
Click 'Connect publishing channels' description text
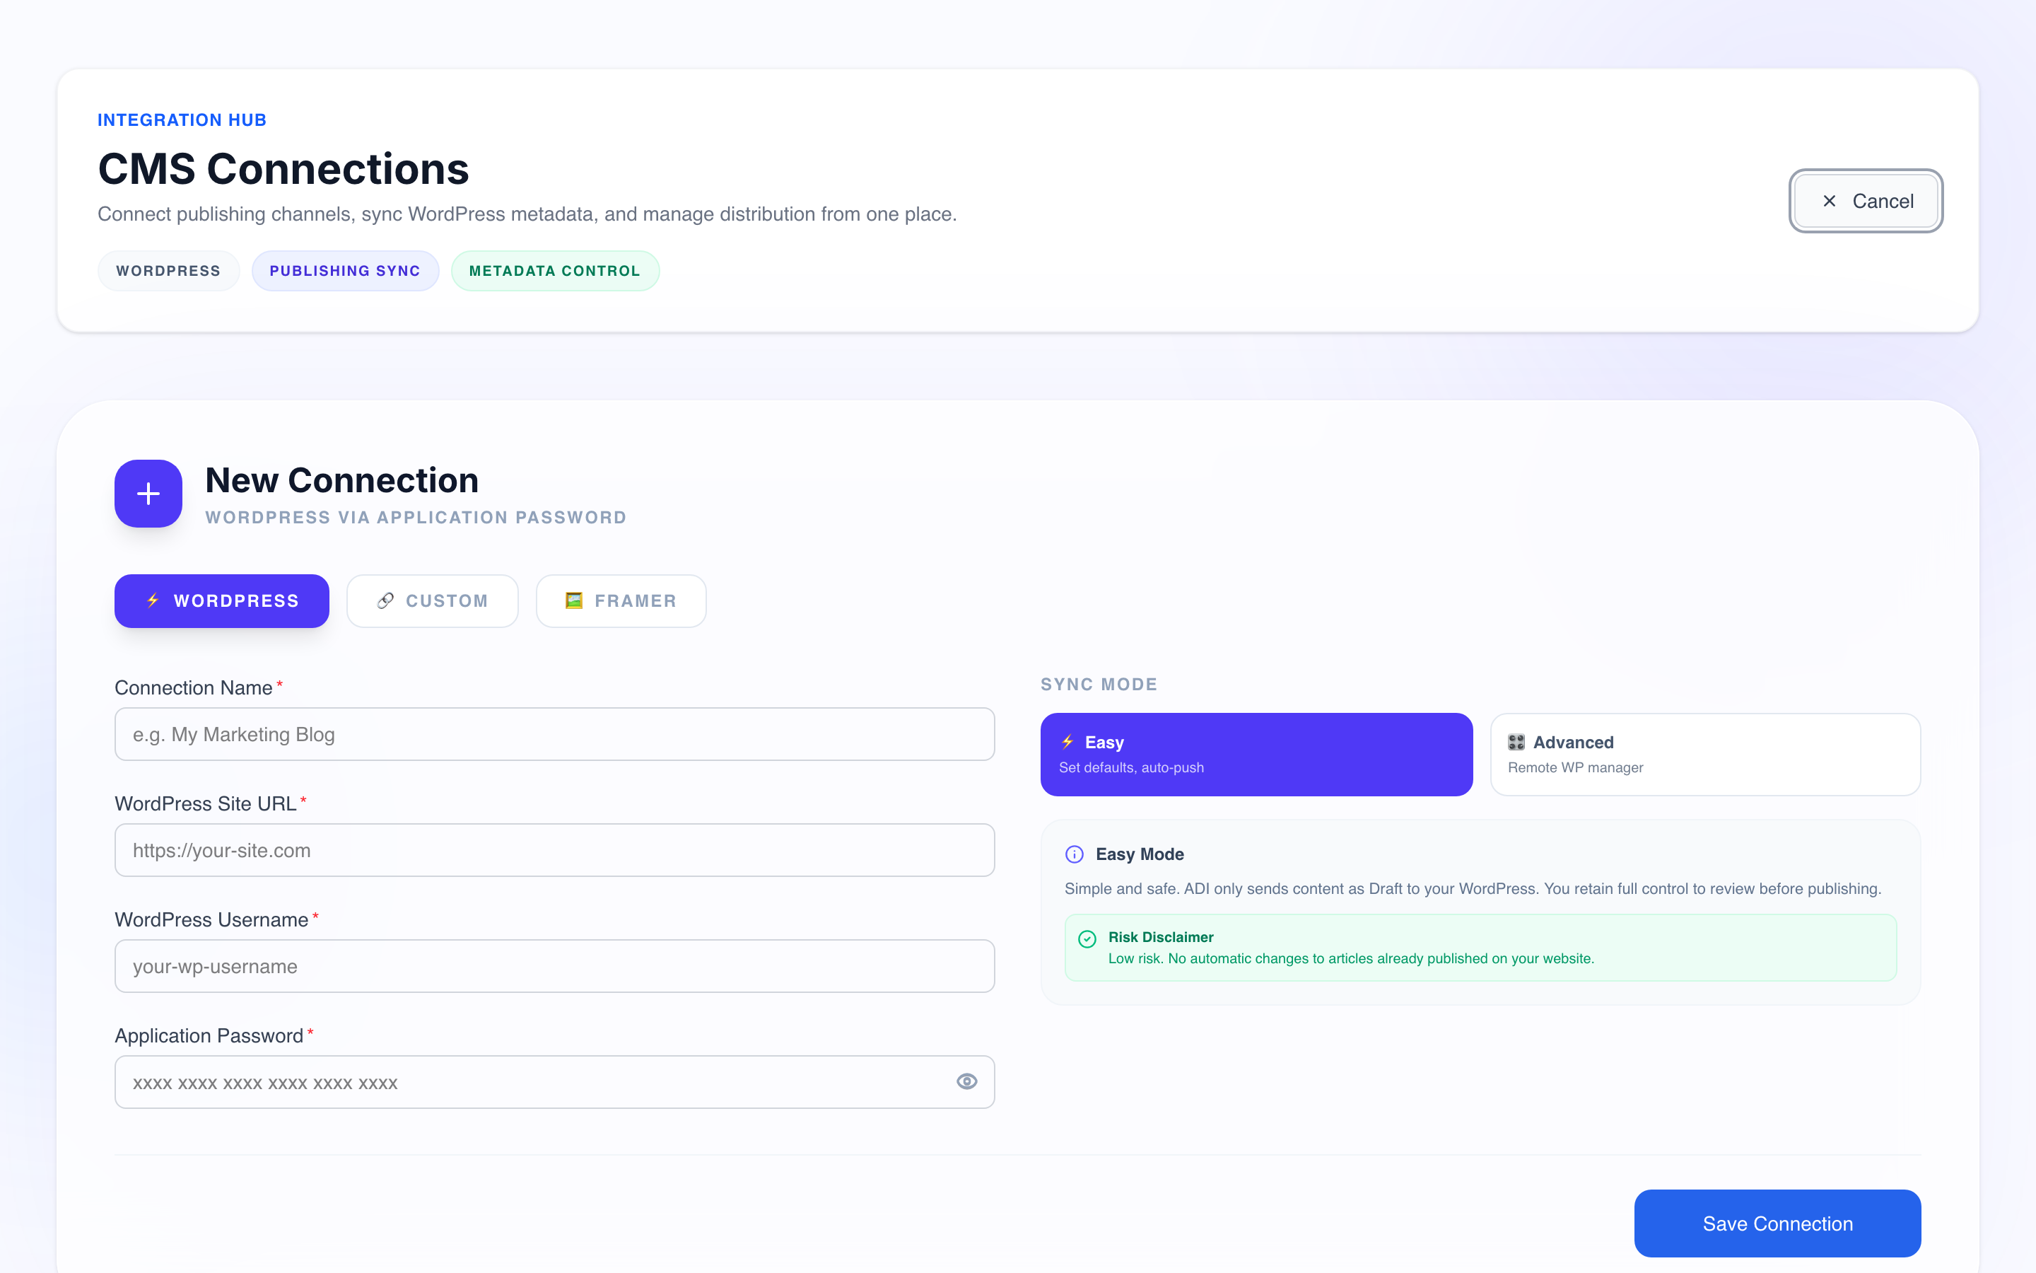527,214
